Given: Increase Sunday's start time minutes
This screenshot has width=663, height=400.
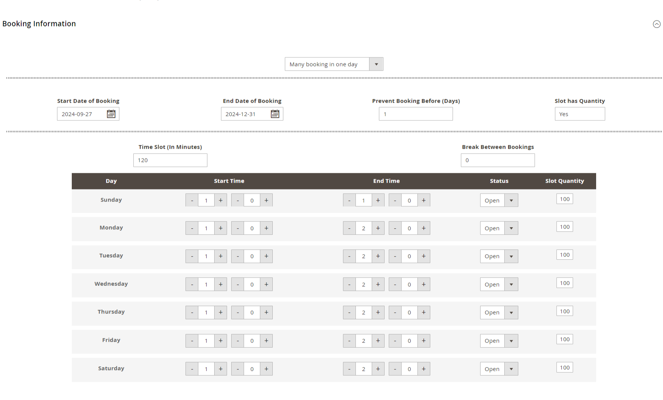Looking at the screenshot, I should tap(266, 200).
